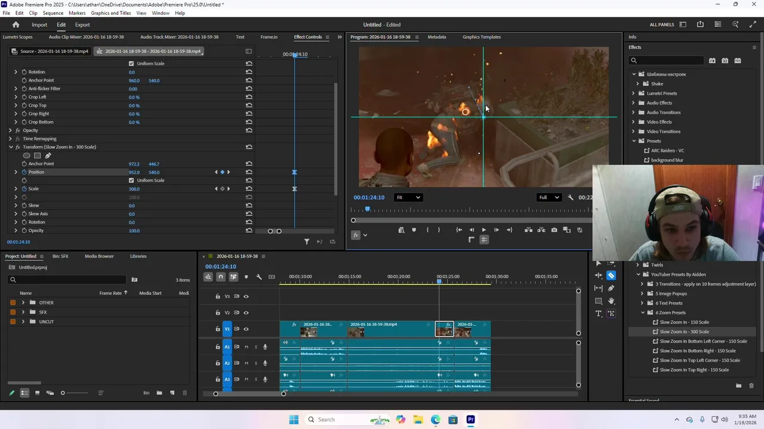Screen dimensions: 764x429
Task: Click the Mark In button
Action: tap(427, 230)
